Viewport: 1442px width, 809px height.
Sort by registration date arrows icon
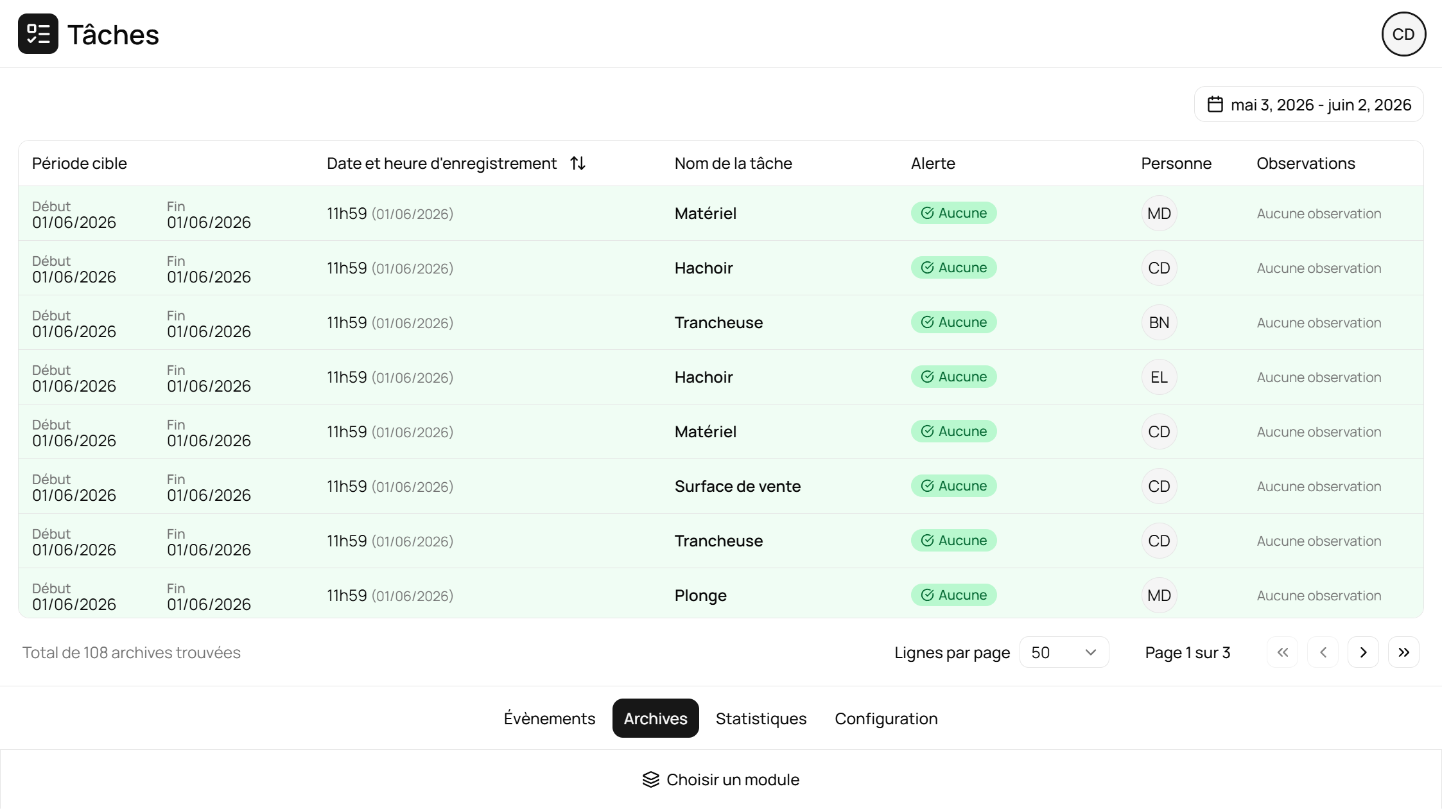click(x=578, y=163)
